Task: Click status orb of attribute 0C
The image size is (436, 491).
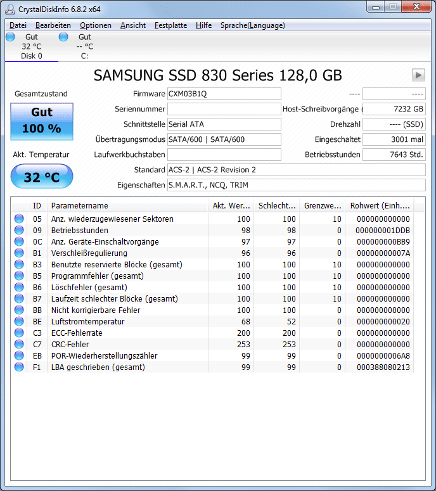Action: 19,241
